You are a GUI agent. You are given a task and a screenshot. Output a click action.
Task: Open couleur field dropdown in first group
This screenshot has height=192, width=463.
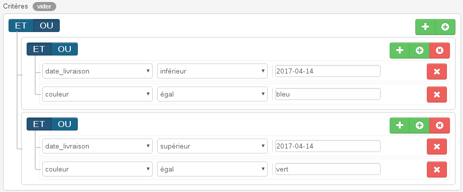(97, 94)
